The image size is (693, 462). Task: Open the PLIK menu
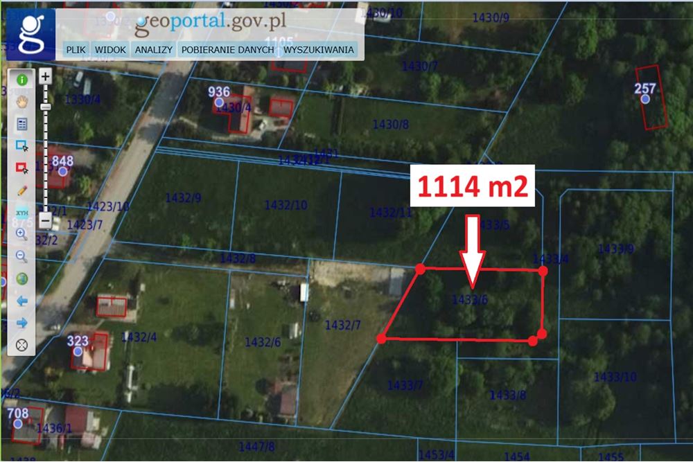pos(75,50)
